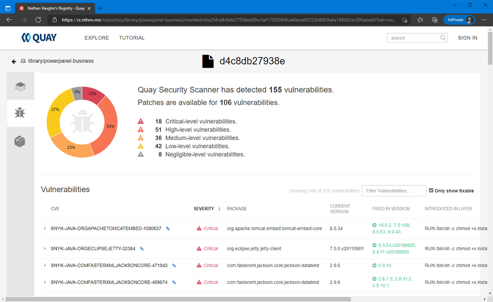
Task: Open the Layers tab icon in sidebar
Action: [20, 86]
